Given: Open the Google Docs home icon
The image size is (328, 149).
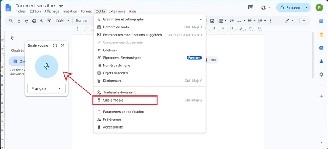Looking at the screenshot, I should 8,7.
